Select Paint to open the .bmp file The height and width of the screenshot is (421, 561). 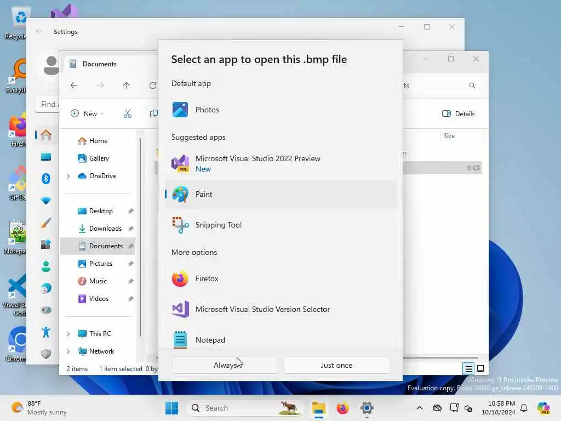(x=281, y=194)
